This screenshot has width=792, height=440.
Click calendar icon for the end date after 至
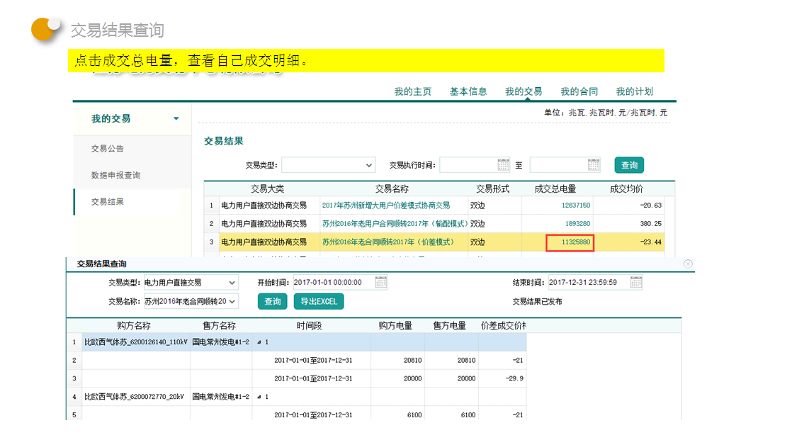pyautogui.click(x=594, y=165)
